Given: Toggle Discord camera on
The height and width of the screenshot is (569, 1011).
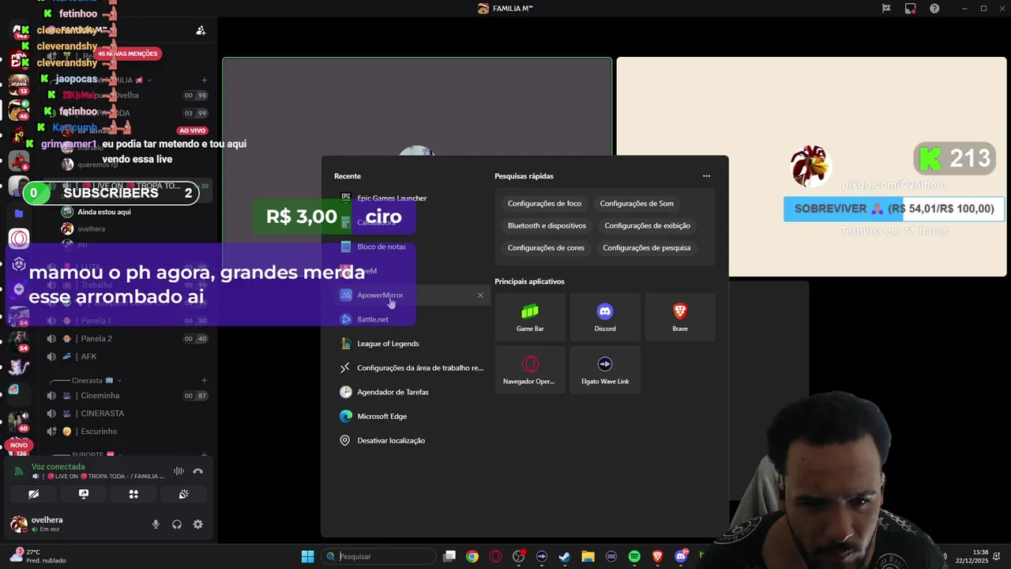Looking at the screenshot, I should tap(33, 494).
